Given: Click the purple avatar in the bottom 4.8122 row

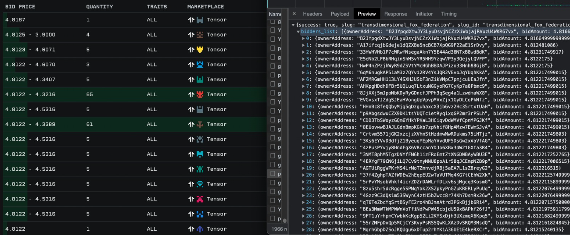Looking at the screenshot, I should click(200, 229).
